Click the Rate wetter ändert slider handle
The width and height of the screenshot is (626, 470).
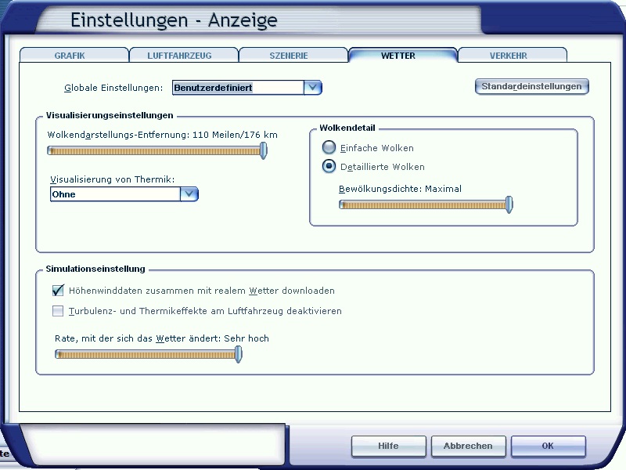(238, 354)
